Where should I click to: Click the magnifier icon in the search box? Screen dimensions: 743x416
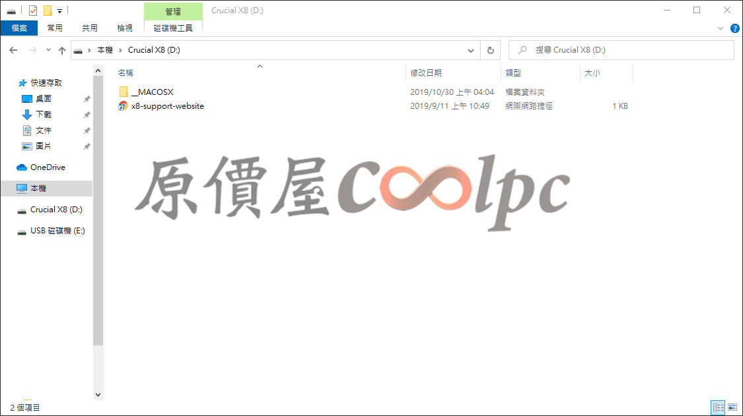coord(522,49)
